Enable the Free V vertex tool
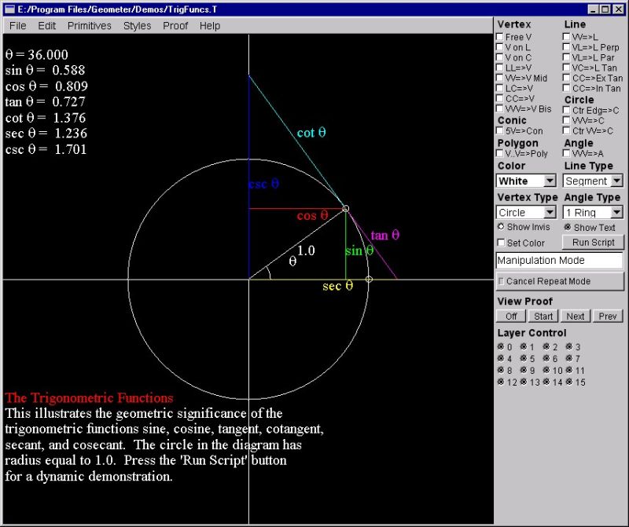Screen dimensions: 629x527 (x=500, y=36)
